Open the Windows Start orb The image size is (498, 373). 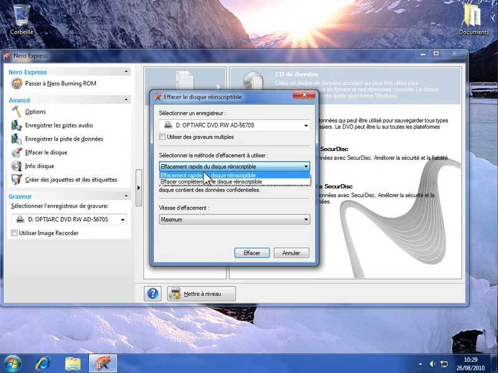click(x=12, y=364)
